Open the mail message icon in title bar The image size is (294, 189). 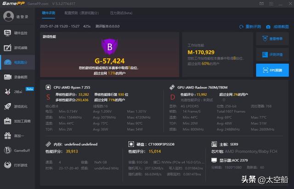click(x=261, y=4)
